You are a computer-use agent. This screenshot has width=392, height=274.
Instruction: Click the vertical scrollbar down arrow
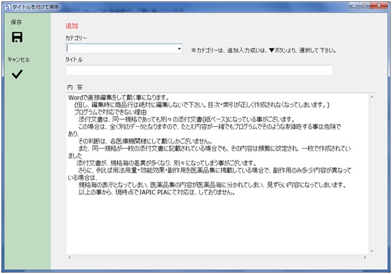tap(372, 251)
